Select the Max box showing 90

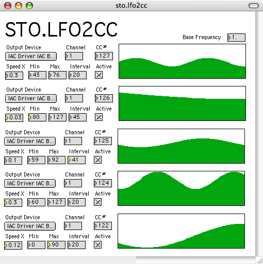click(x=56, y=245)
